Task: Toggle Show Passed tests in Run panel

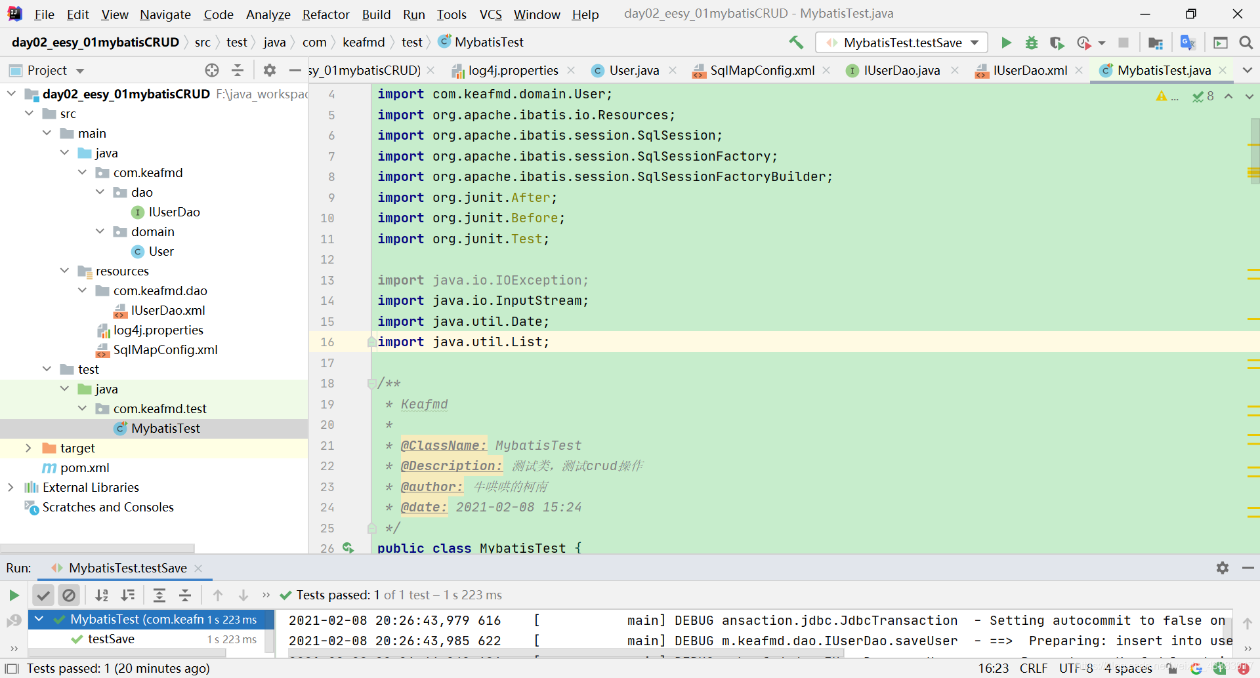Action: pyautogui.click(x=43, y=595)
